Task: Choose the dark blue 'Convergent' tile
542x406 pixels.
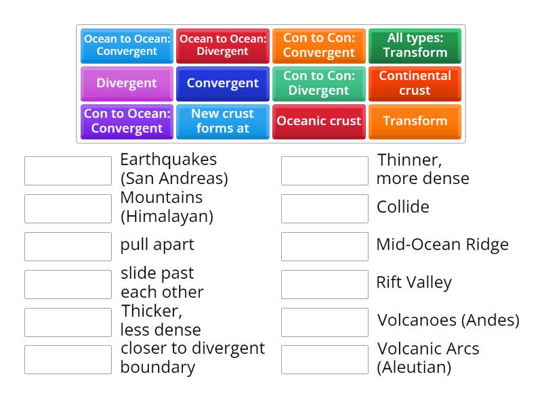Action: coord(223,83)
